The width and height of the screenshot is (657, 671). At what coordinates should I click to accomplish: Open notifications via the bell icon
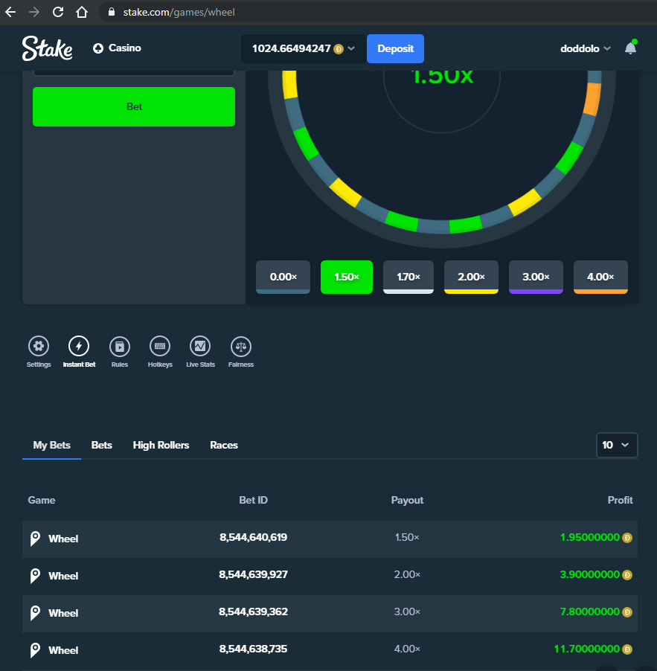click(630, 48)
